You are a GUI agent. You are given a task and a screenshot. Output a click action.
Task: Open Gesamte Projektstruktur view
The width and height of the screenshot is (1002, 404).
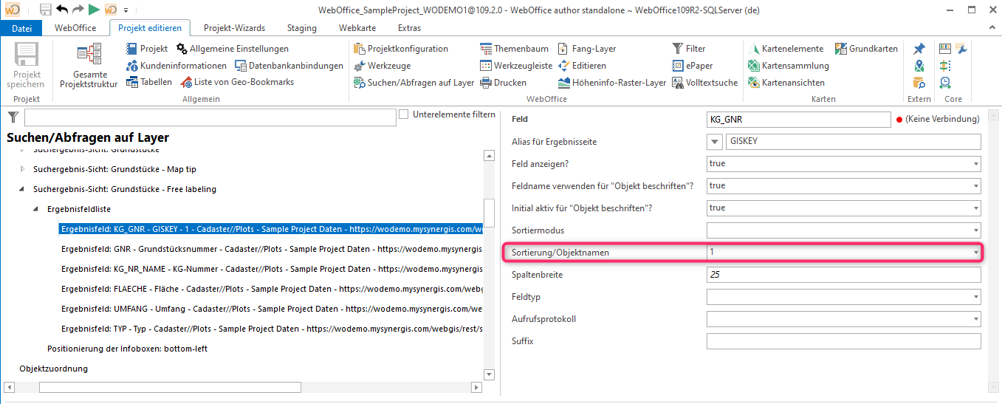[89, 66]
